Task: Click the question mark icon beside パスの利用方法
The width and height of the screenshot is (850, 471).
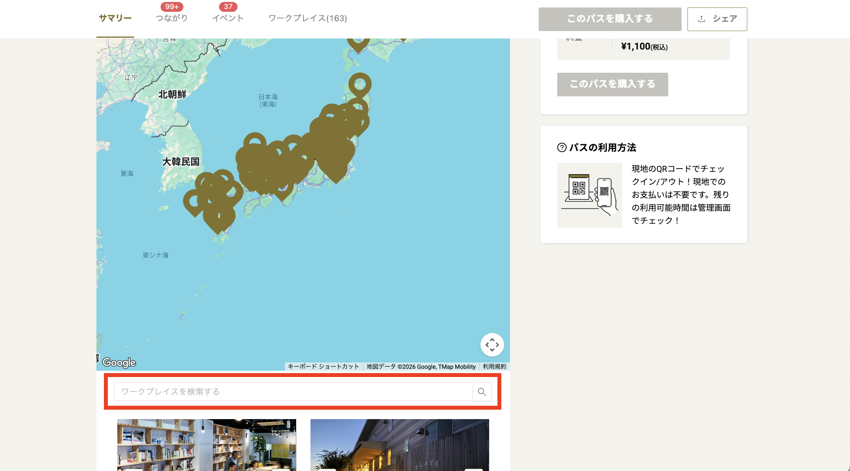Action: click(x=561, y=148)
